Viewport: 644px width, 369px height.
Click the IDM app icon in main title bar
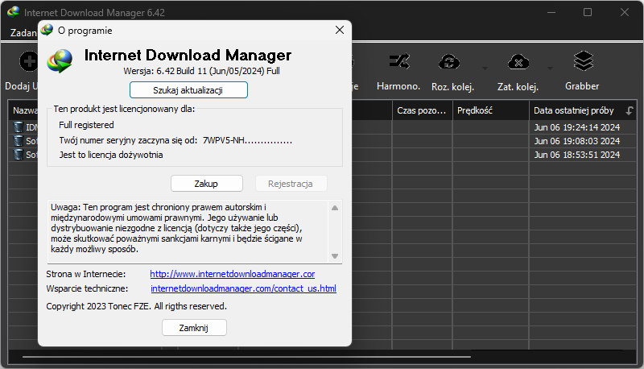click(13, 12)
